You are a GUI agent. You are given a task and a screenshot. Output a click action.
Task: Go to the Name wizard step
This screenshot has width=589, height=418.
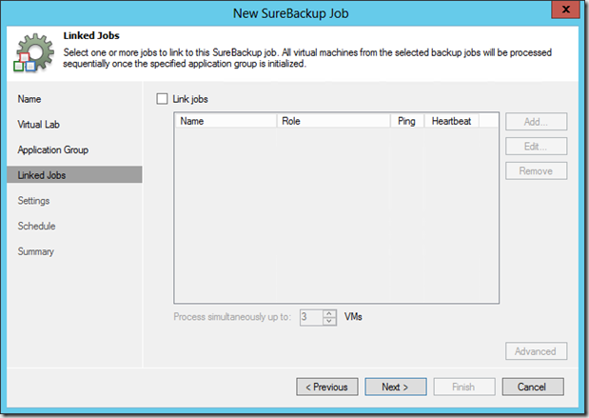pos(29,99)
